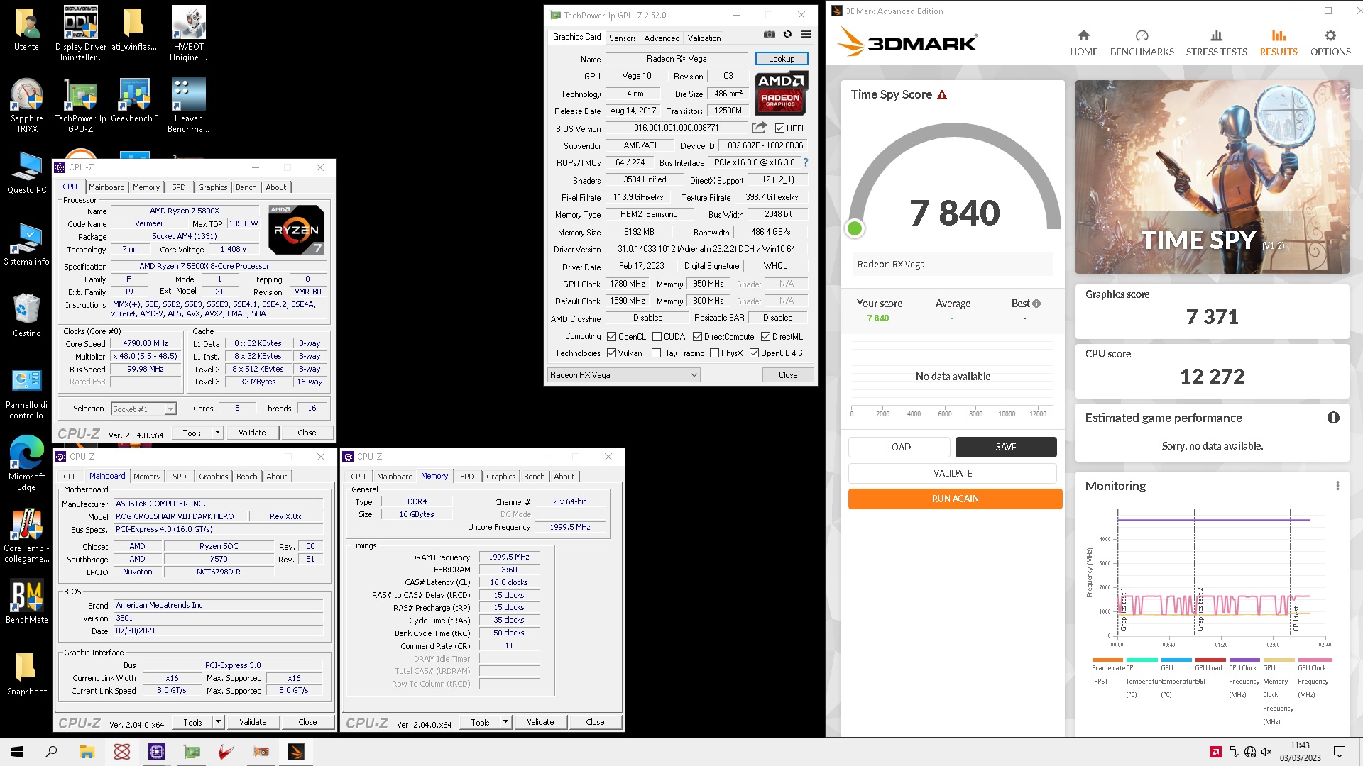Click the Best score info icon
Viewport: 1363px width, 766px height.
(1036, 304)
